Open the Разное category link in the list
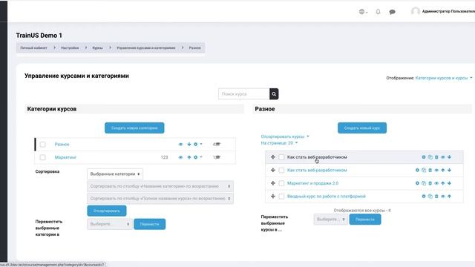Screen dimensions: 475x267 (62, 144)
